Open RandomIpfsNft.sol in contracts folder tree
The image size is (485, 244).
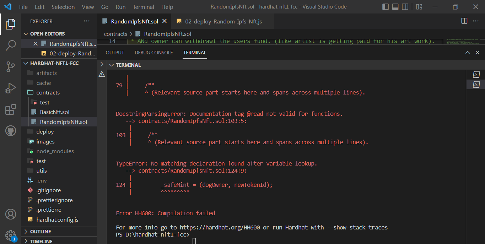coord(64,122)
